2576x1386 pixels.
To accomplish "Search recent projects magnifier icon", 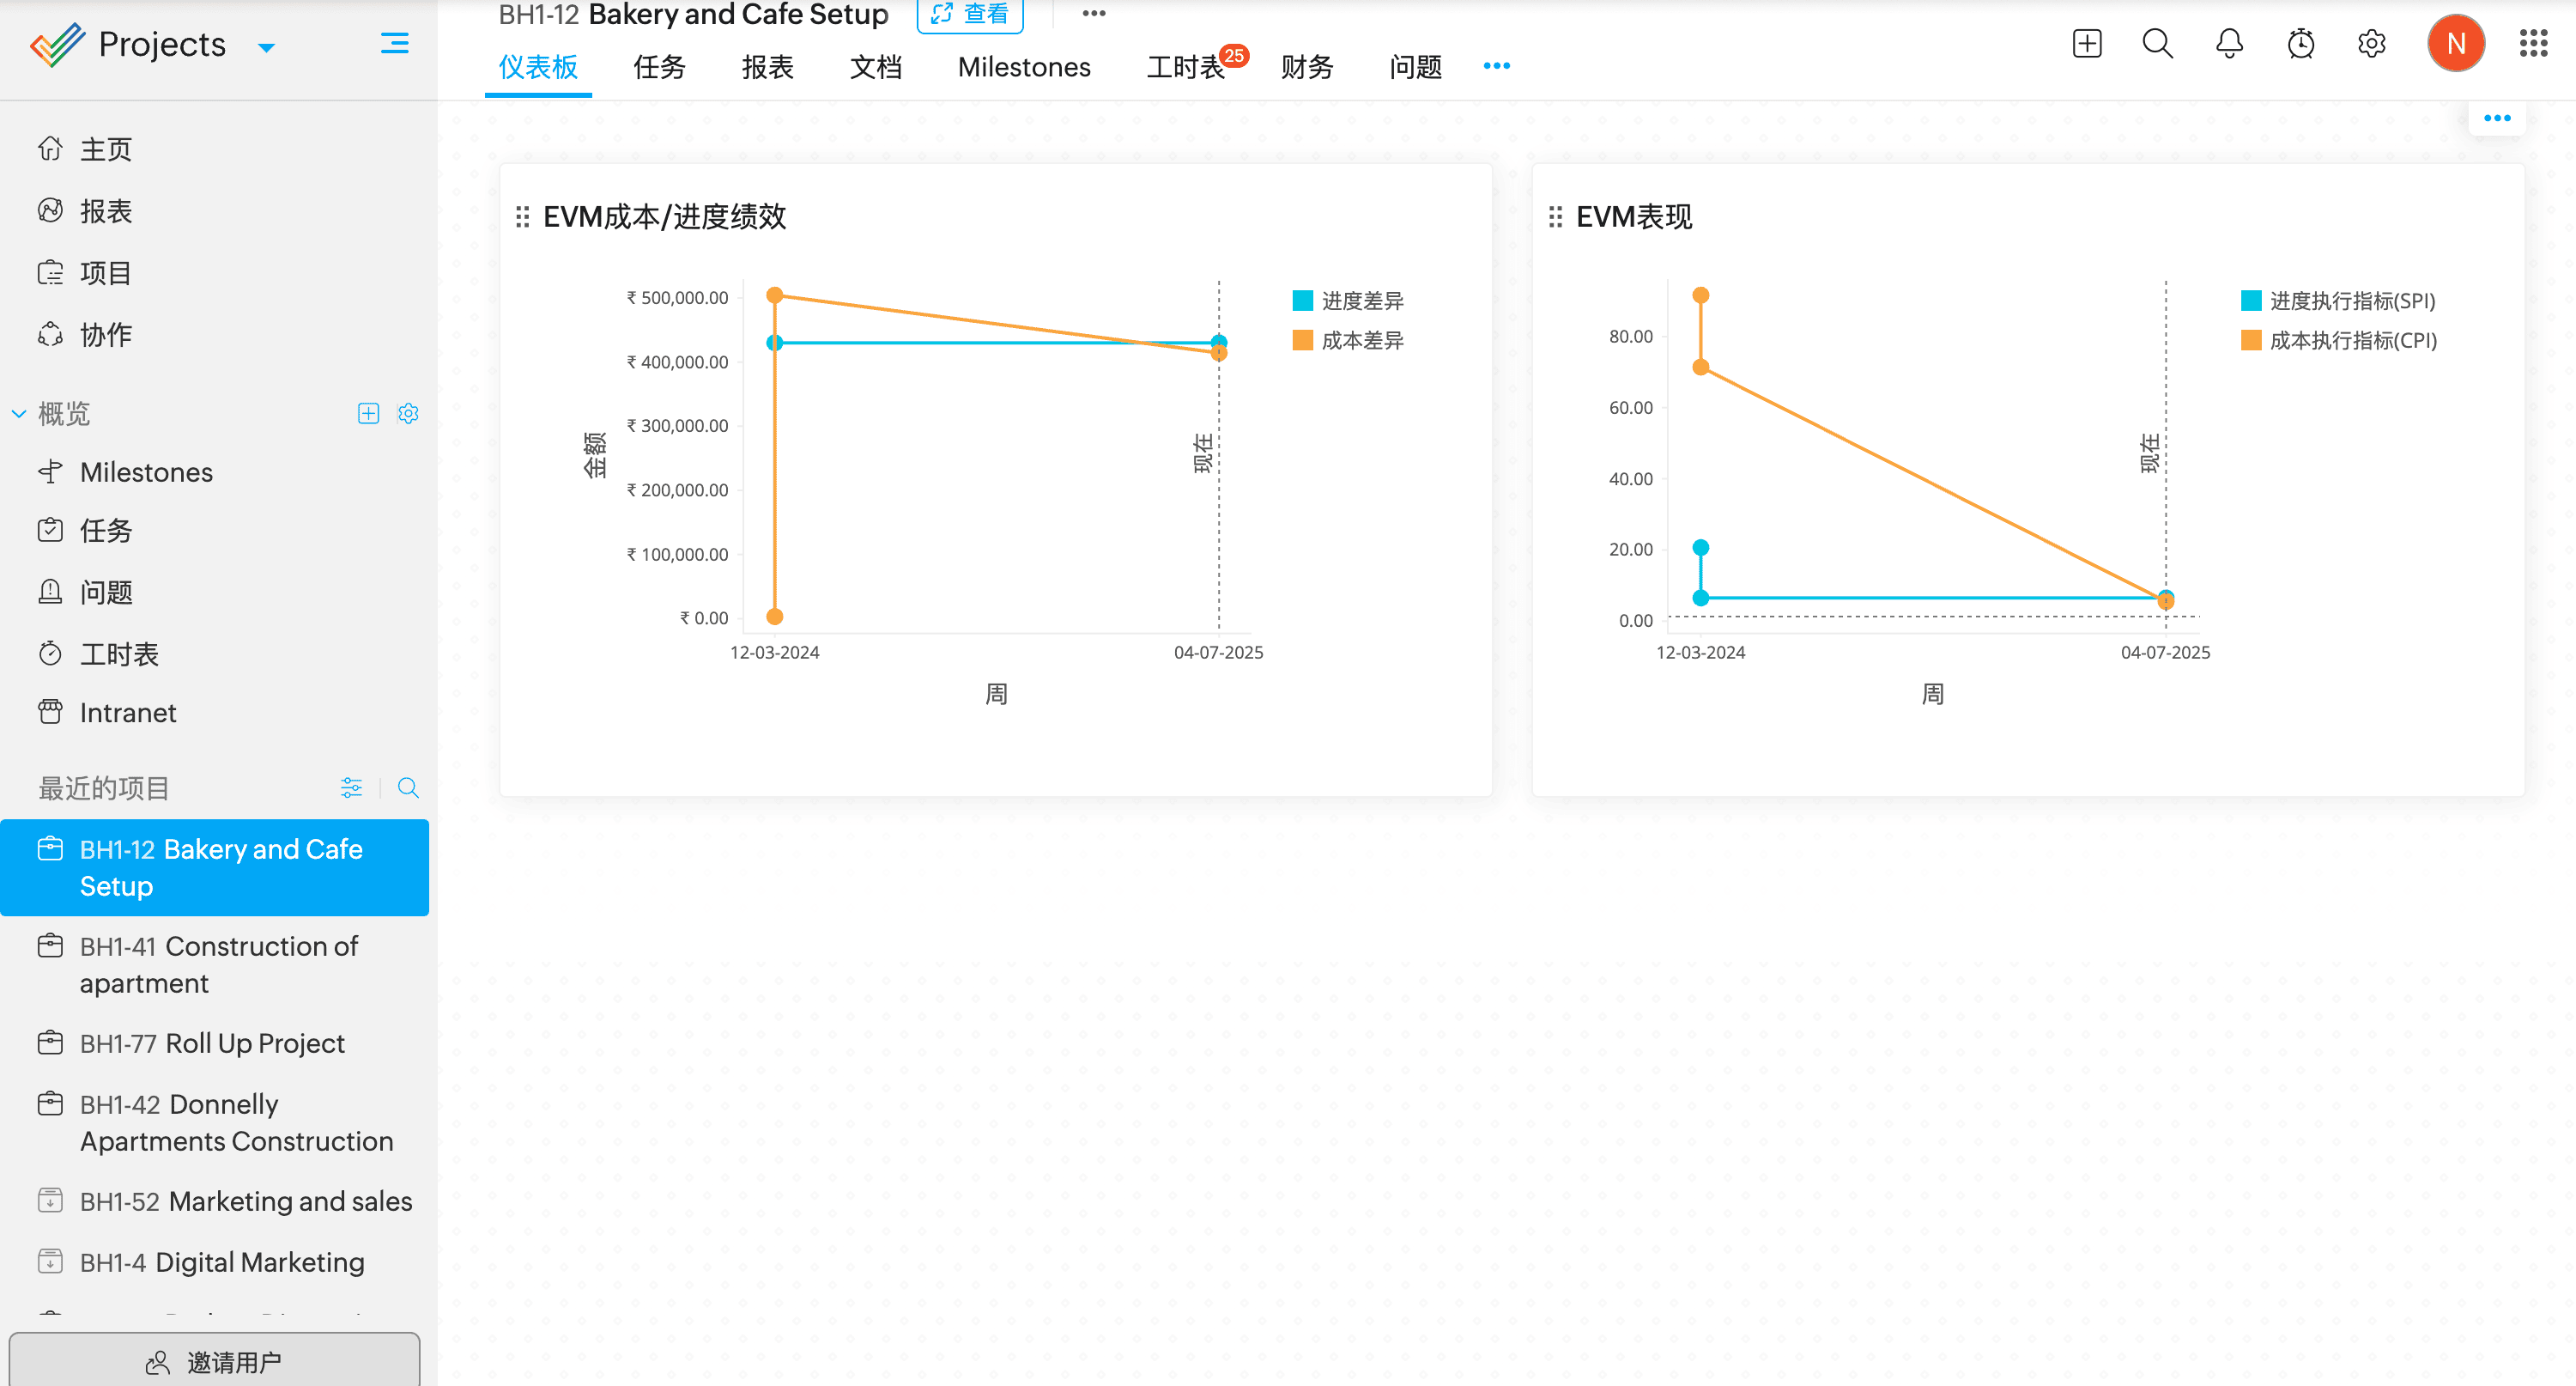I will [407, 787].
